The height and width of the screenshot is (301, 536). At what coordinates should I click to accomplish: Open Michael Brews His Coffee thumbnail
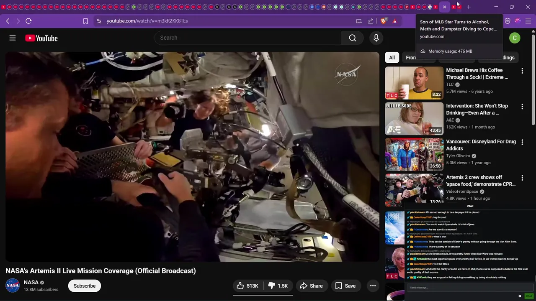pyautogui.click(x=414, y=83)
